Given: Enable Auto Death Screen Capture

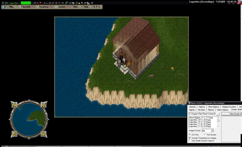Looking at the screenshot, I should 190,141.
